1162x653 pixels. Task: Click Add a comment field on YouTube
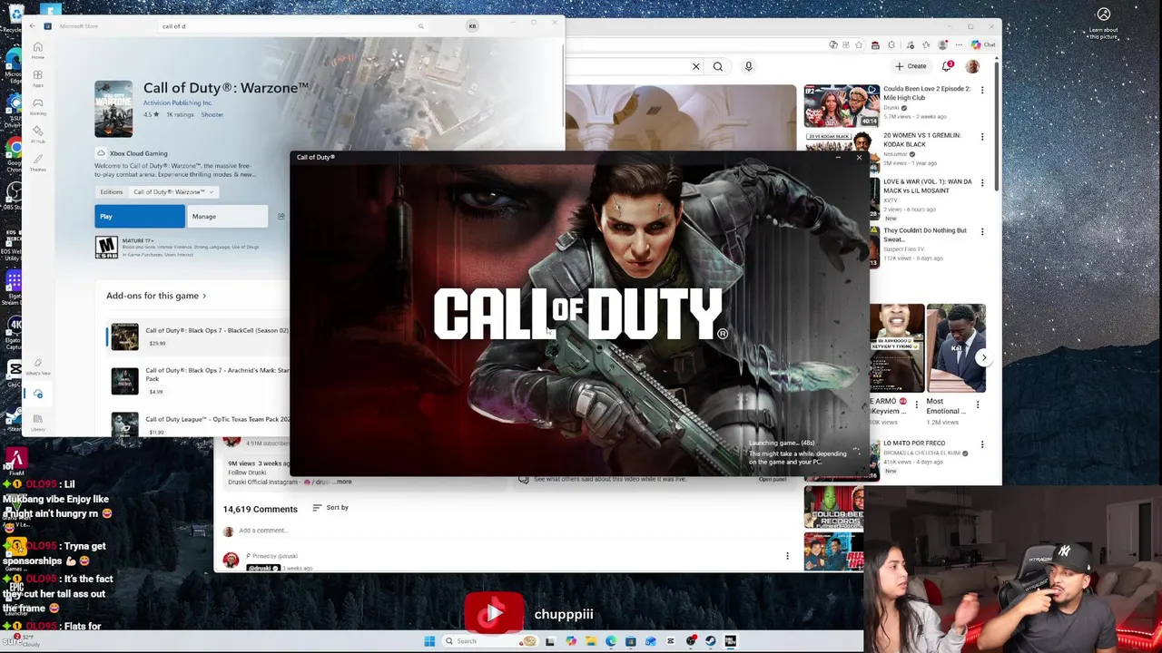click(263, 531)
